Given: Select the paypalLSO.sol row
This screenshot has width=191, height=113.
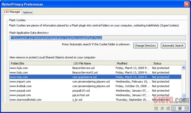Looking at the screenshot, I should point(95,91).
